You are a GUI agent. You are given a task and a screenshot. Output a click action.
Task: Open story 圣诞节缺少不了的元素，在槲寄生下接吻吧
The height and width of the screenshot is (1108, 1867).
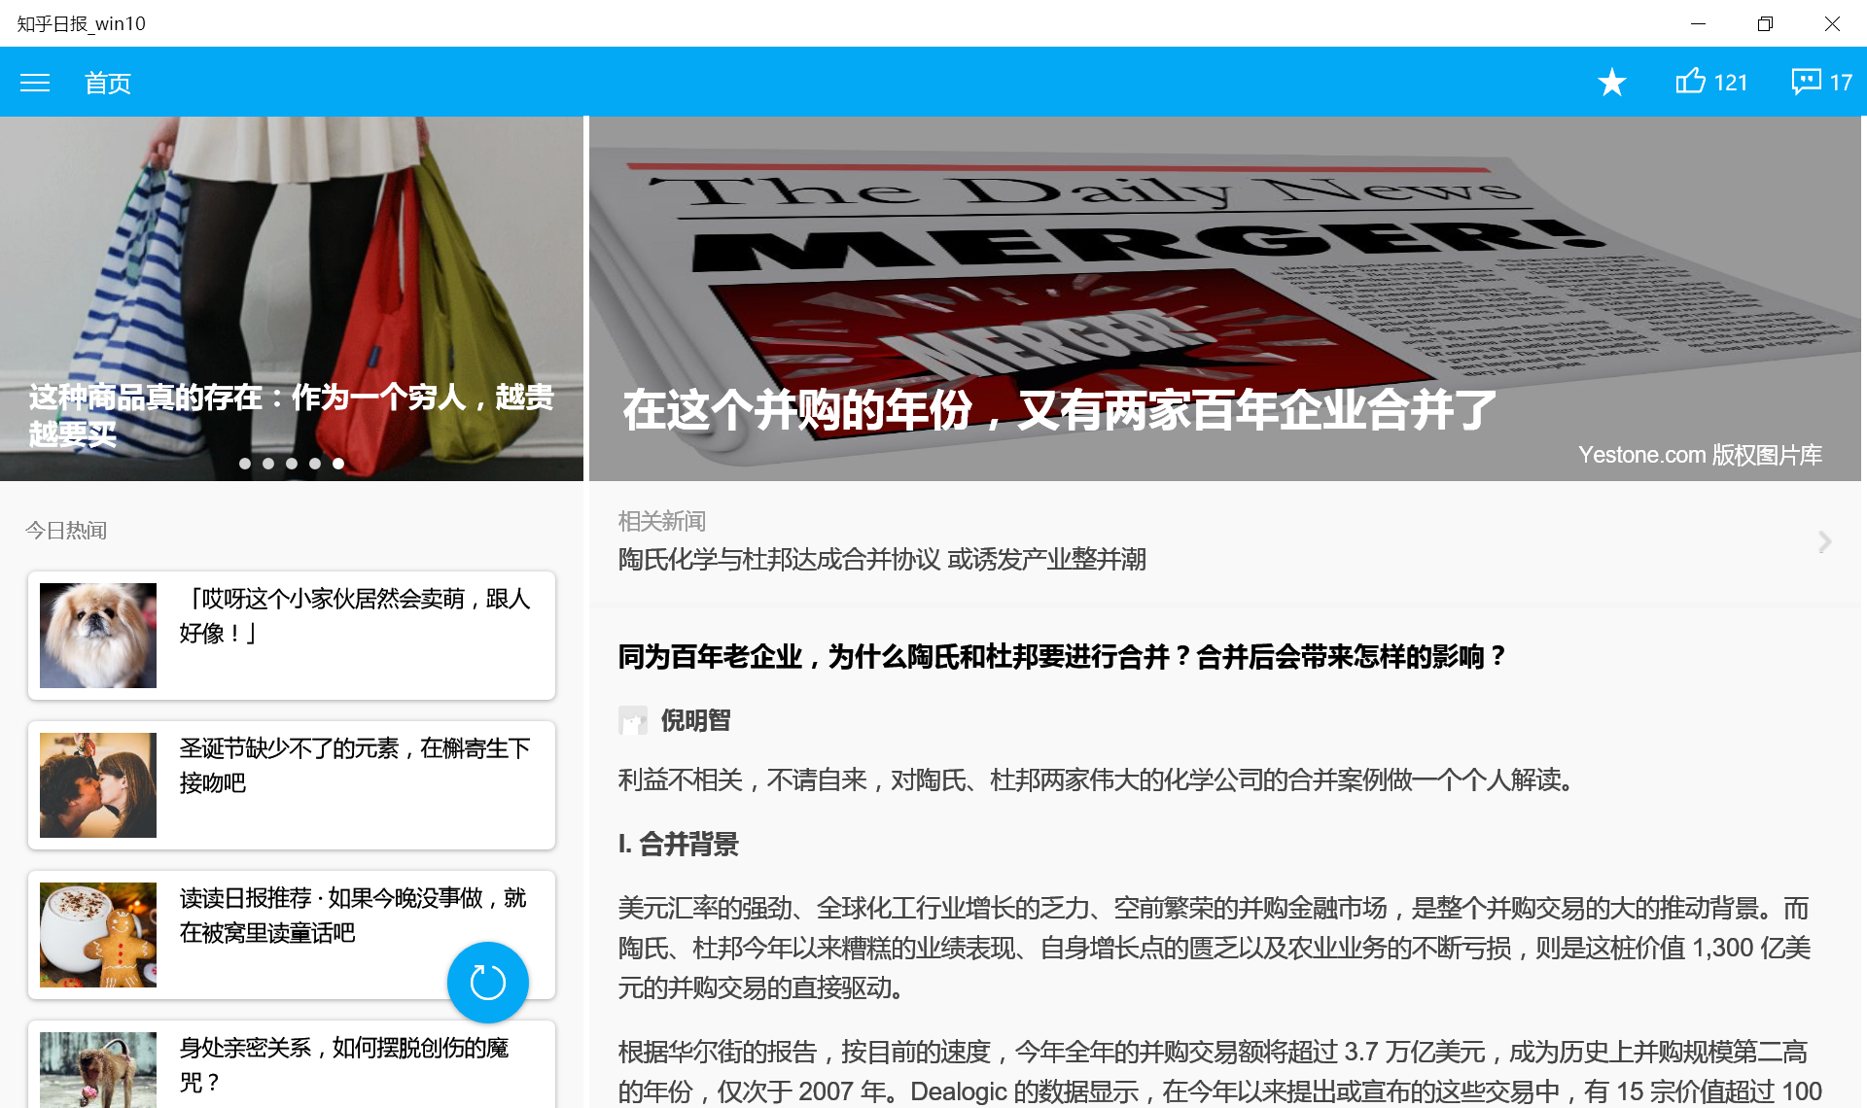point(355,765)
